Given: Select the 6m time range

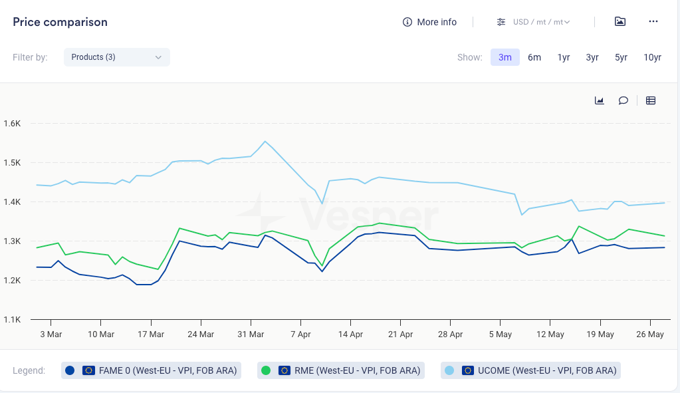Looking at the screenshot, I should [534, 57].
